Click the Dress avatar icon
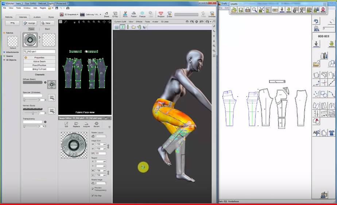 [x=170, y=14]
